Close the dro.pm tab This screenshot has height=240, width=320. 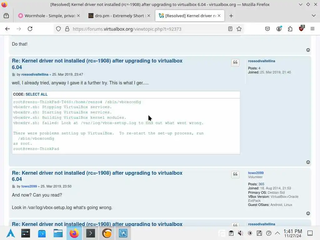click(x=149, y=16)
